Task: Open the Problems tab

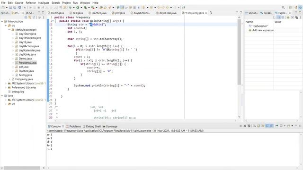Action: tap(73, 126)
